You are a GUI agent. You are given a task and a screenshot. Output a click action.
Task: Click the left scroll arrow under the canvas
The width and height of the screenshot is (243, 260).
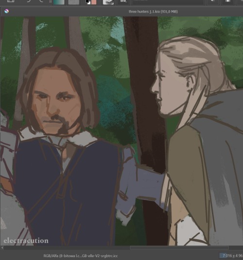[x=2, y=248]
